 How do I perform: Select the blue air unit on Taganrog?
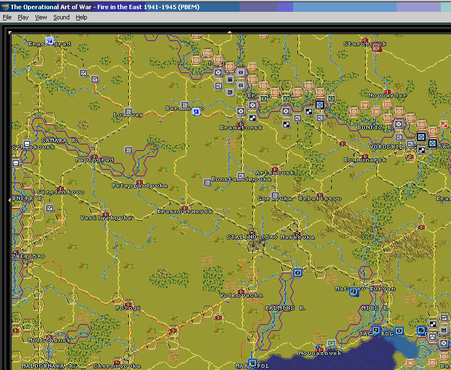(x=376, y=330)
